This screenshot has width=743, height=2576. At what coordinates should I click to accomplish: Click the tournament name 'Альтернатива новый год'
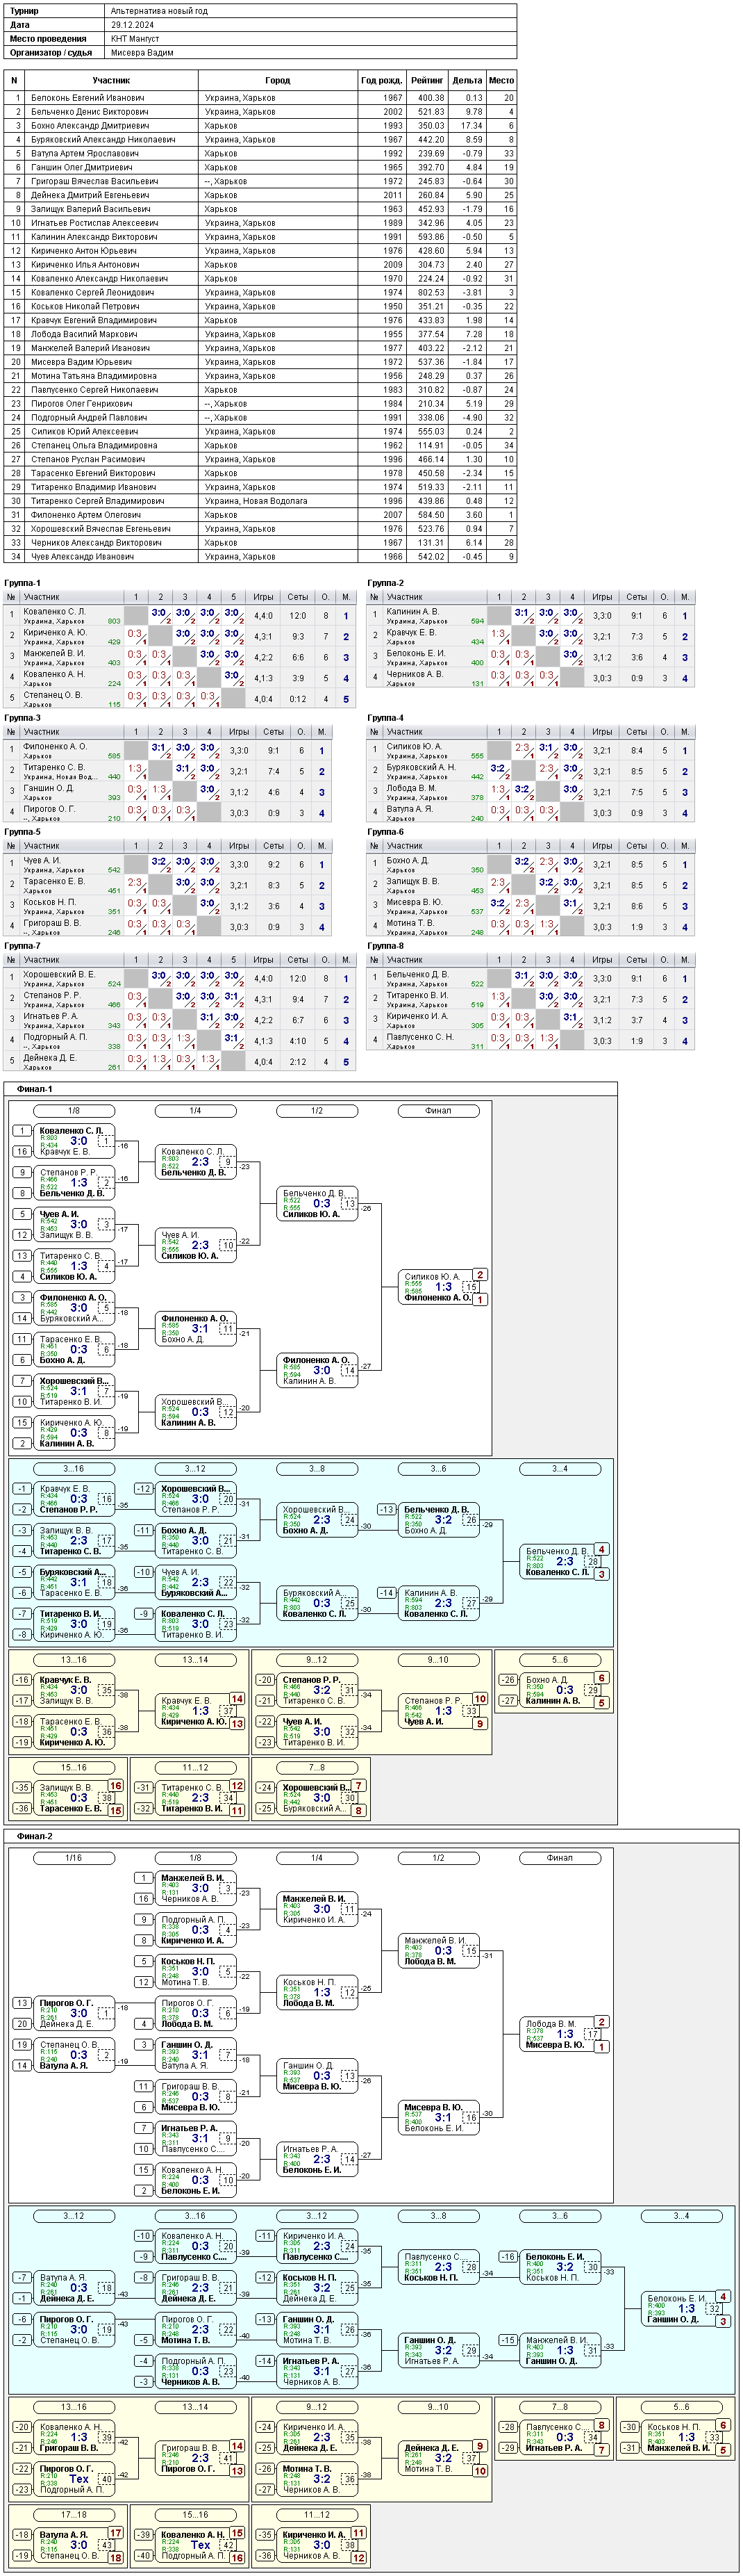tap(159, 10)
